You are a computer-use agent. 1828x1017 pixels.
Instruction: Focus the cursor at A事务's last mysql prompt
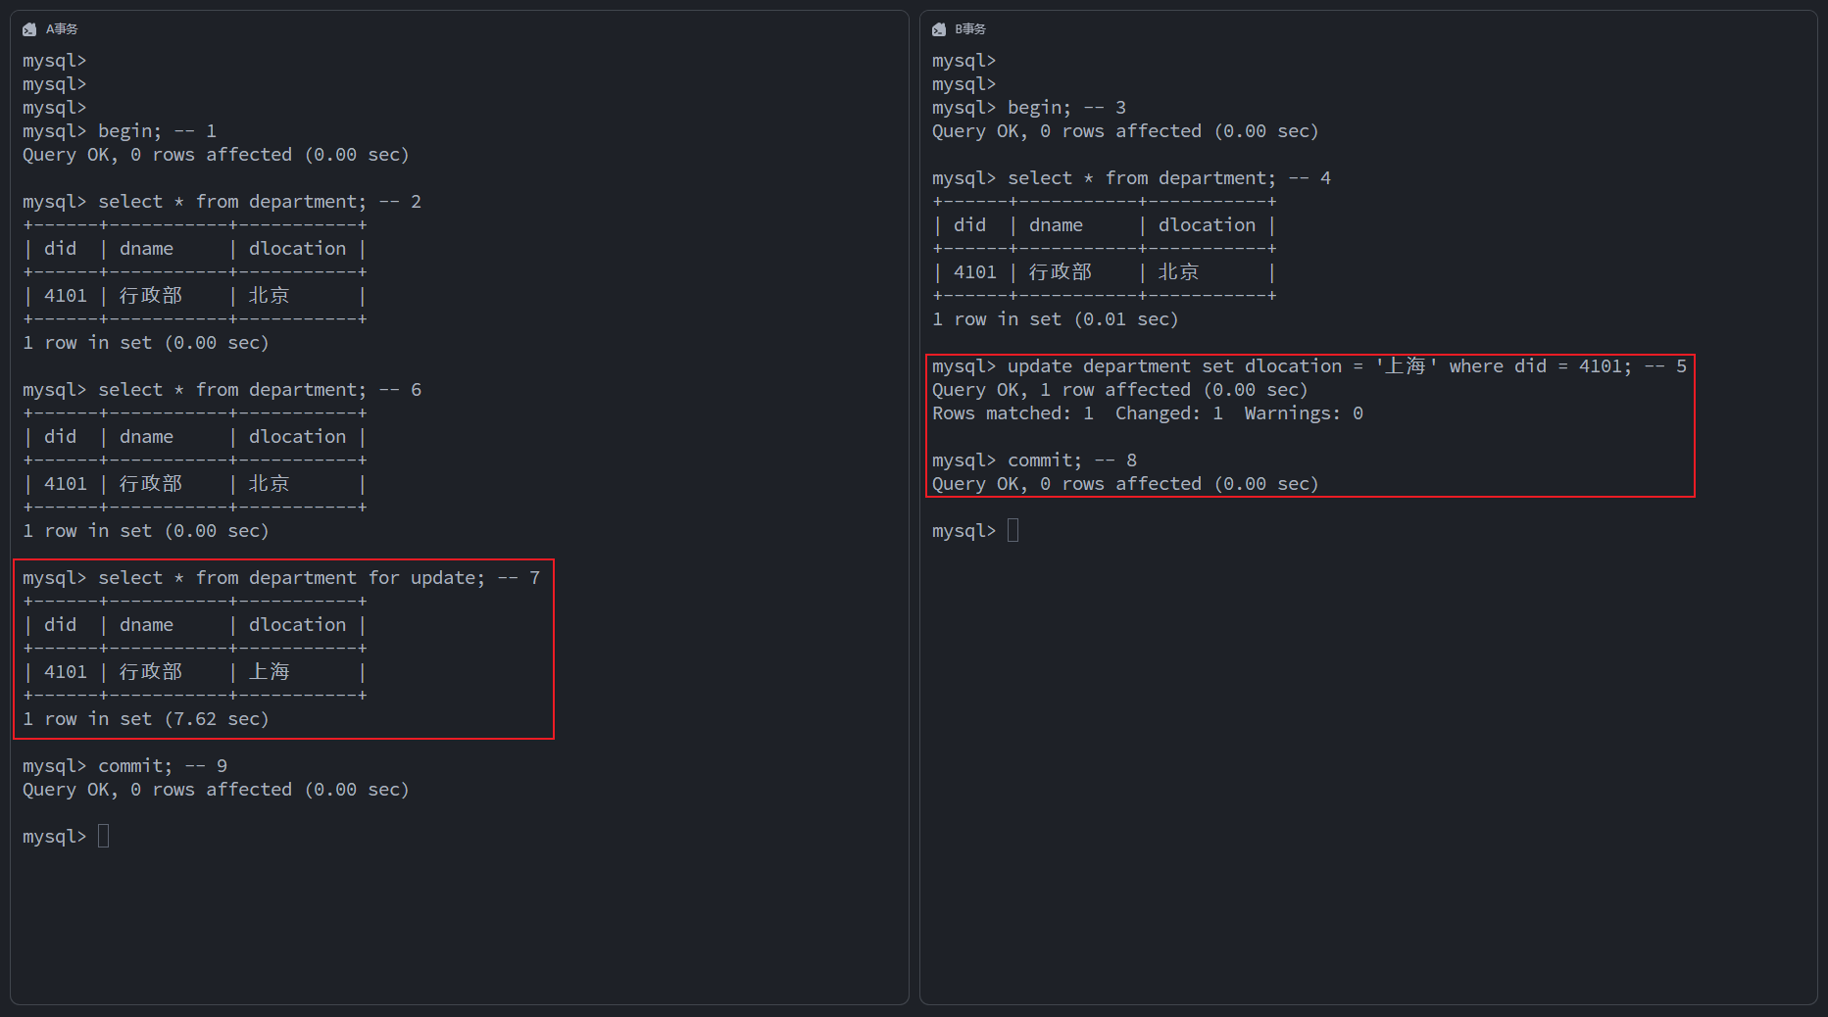[x=103, y=837]
